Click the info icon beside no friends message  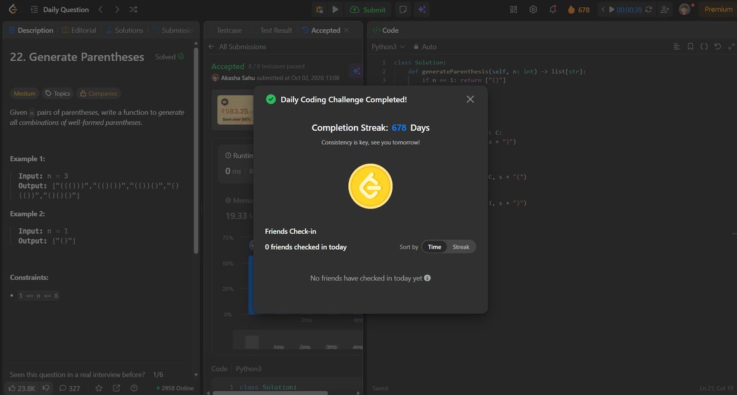point(427,278)
